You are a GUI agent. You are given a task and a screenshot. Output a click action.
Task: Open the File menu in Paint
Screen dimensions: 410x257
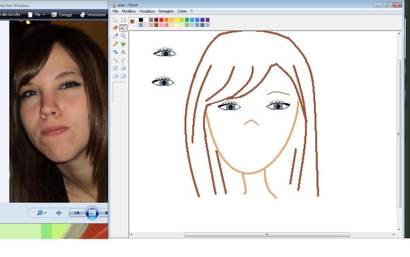[115, 11]
